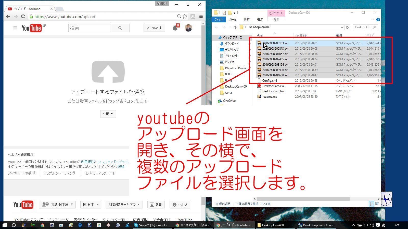
Task: Click the large upload arrow icon
Action: [108, 72]
